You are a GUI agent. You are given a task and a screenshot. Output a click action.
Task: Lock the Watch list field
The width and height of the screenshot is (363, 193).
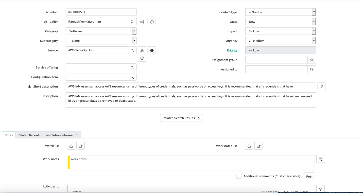coord(71,146)
